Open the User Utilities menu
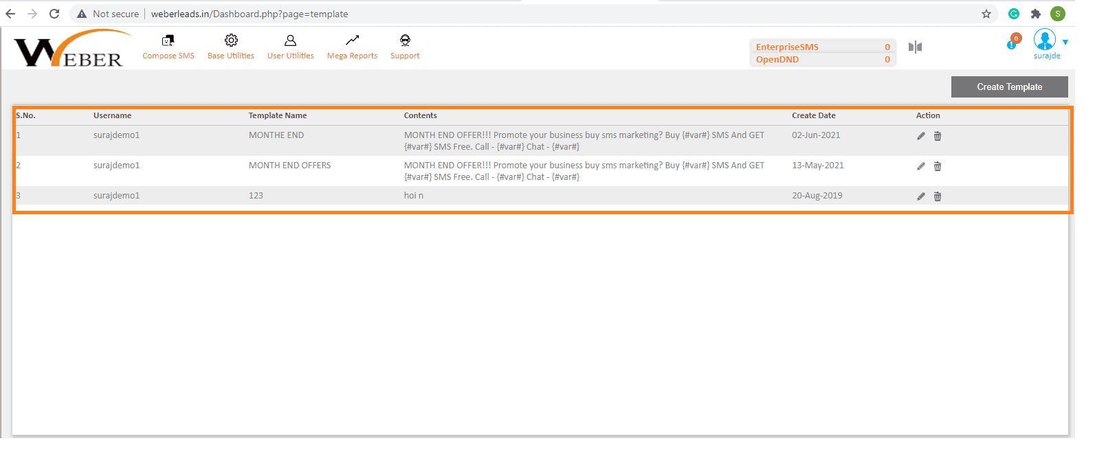Screen dimensions: 1095x476 290,47
